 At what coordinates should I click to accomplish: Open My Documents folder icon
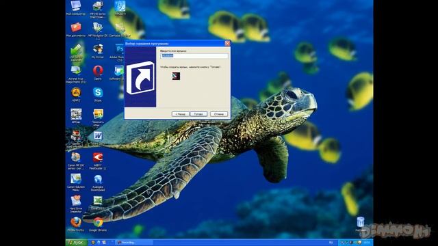(x=76, y=30)
